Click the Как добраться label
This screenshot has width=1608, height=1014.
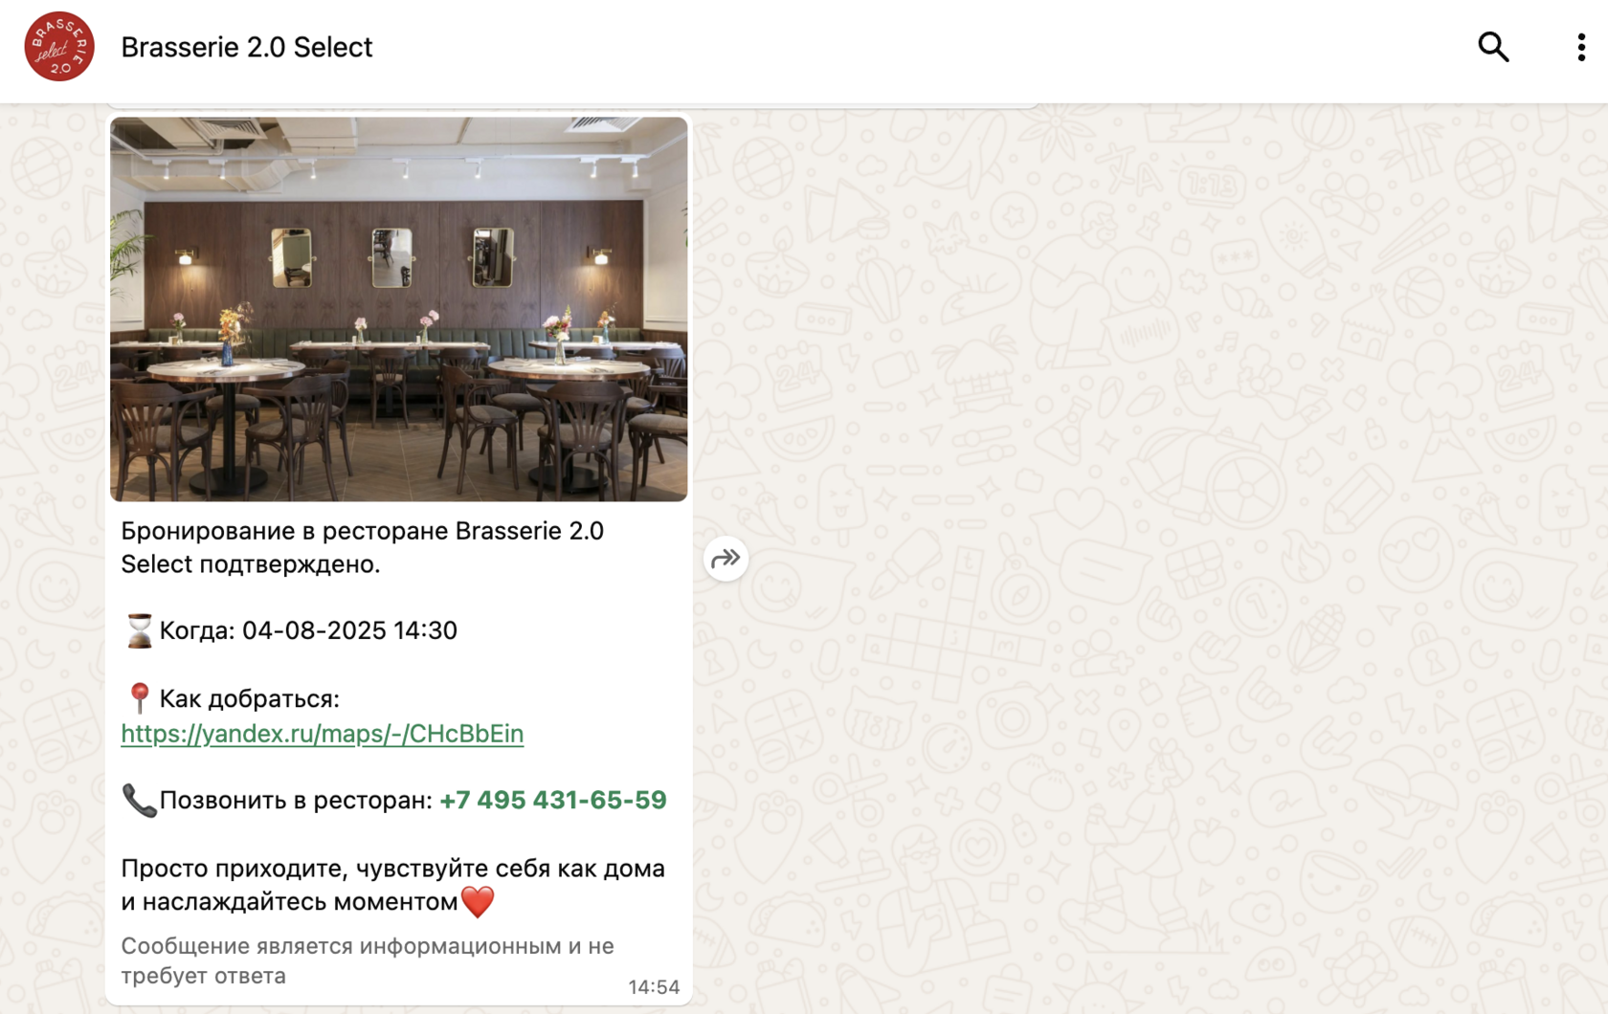(x=250, y=699)
